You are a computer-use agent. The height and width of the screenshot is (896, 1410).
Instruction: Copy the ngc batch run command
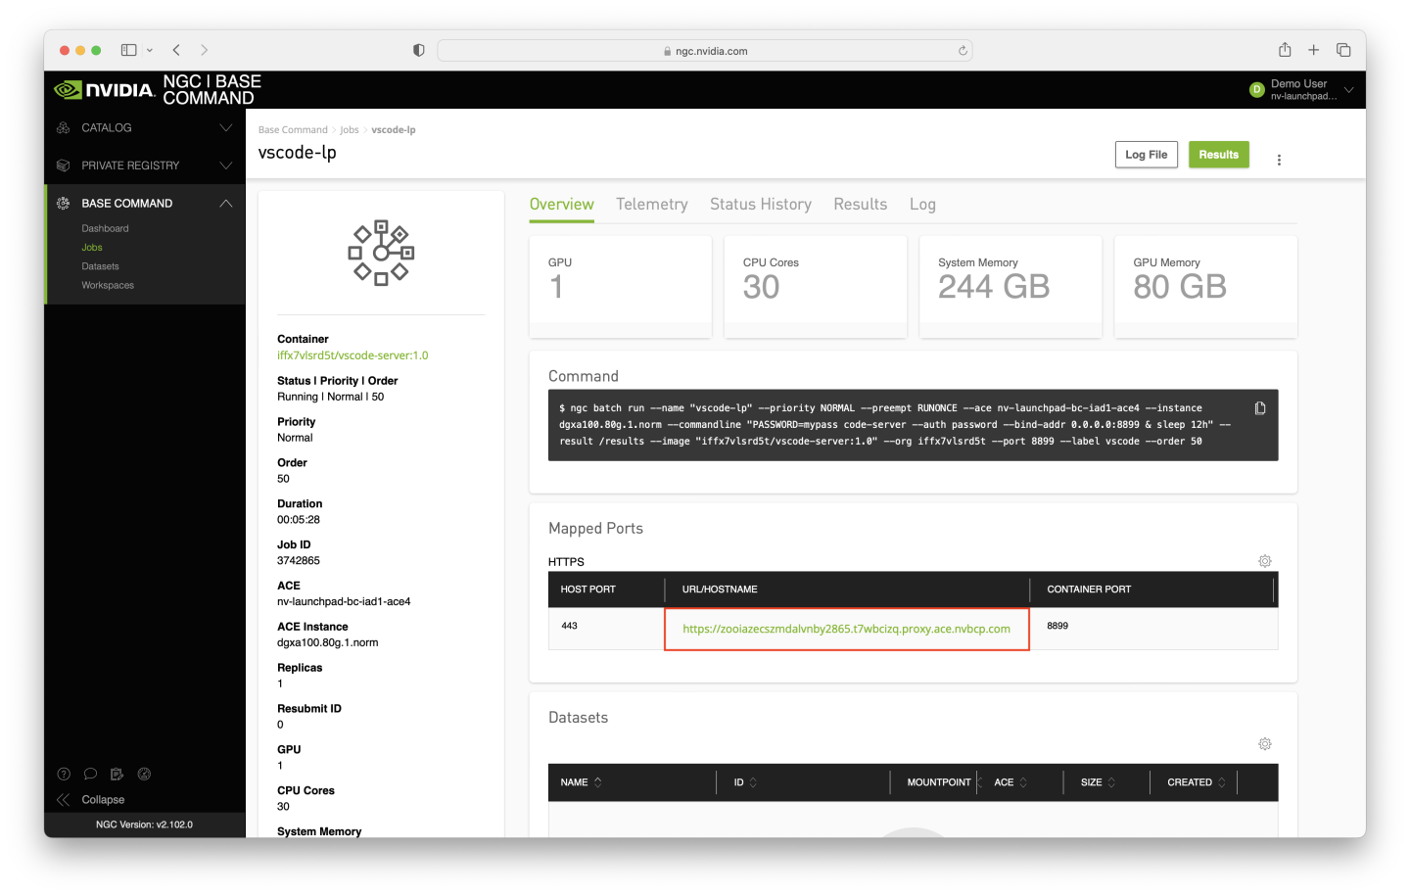(1260, 408)
